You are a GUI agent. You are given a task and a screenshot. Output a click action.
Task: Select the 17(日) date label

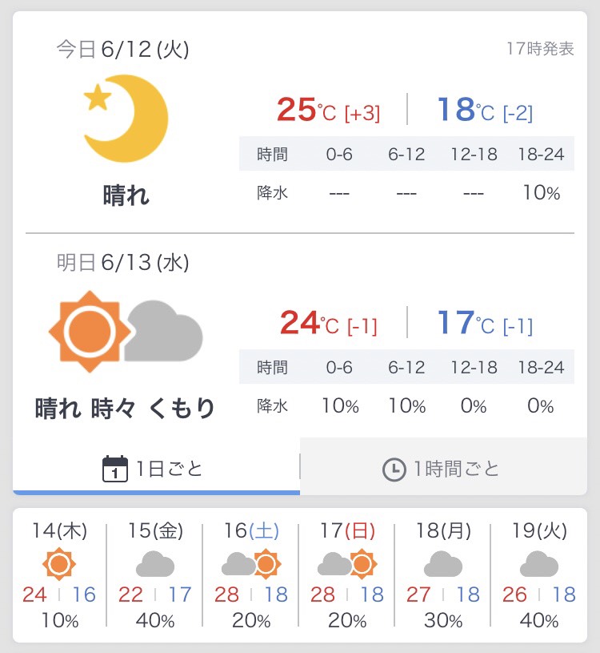tap(346, 531)
